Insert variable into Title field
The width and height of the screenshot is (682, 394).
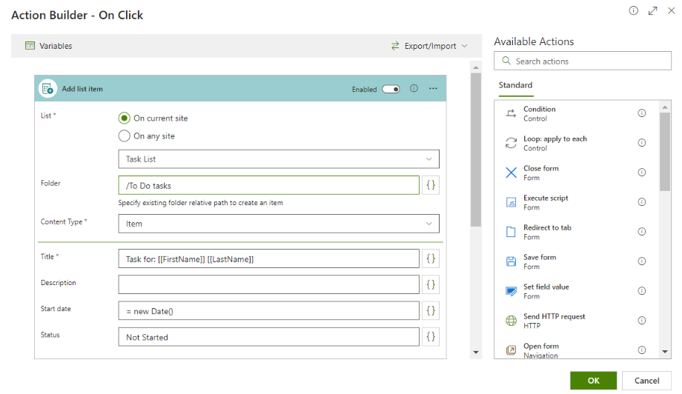click(x=431, y=258)
